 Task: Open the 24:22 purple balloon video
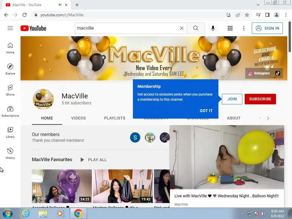point(62,186)
